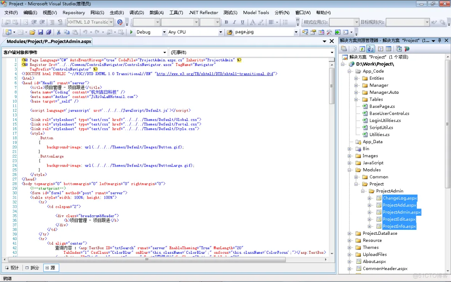451x282 pixels.
Task: Select the Project.DataBase folder
Action: tap(380, 233)
